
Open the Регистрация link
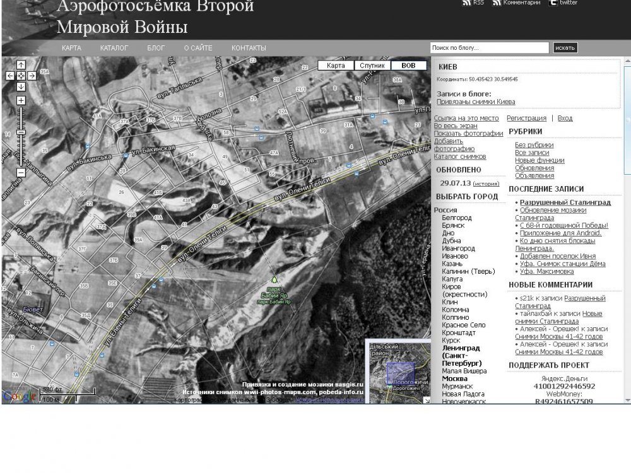[526, 119]
